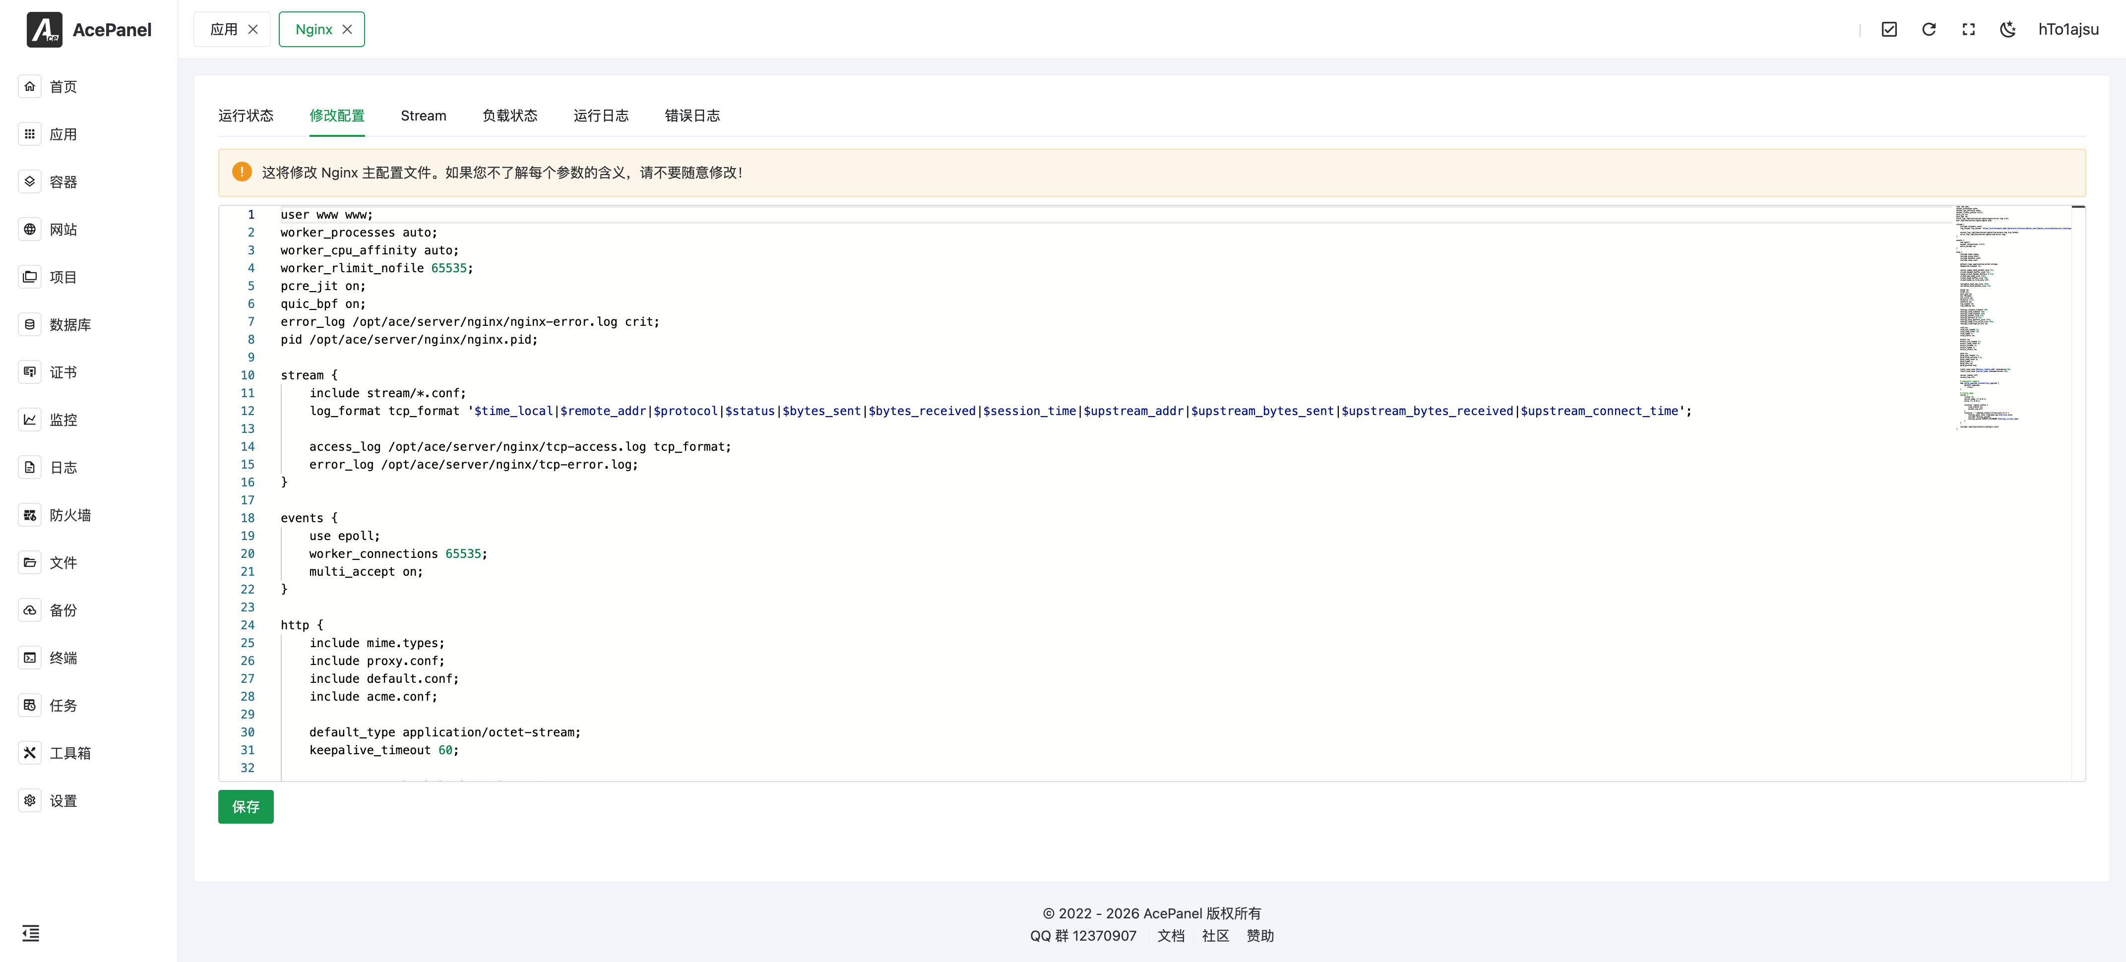The image size is (2126, 962).
Task: Collapse the sidebar using bottom-left icon
Action: [x=31, y=933]
